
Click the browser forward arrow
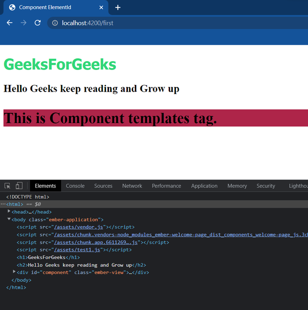tap(23, 23)
